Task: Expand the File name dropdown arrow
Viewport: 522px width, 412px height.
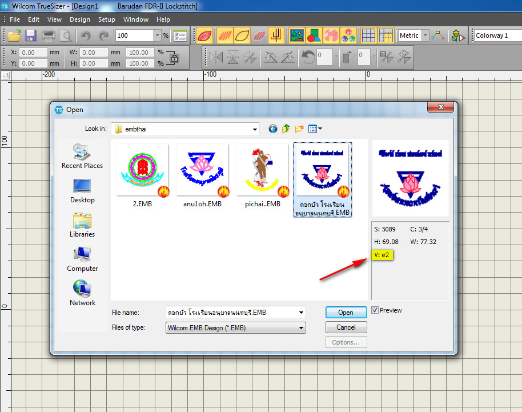Action: pyautogui.click(x=301, y=313)
